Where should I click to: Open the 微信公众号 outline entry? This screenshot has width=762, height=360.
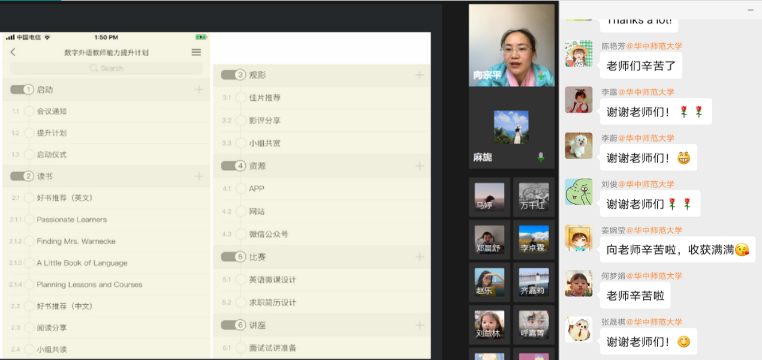[x=269, y=234]
